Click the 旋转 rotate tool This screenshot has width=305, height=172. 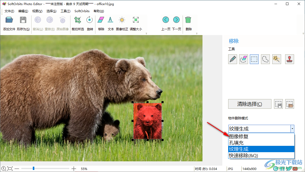point(90,23)
